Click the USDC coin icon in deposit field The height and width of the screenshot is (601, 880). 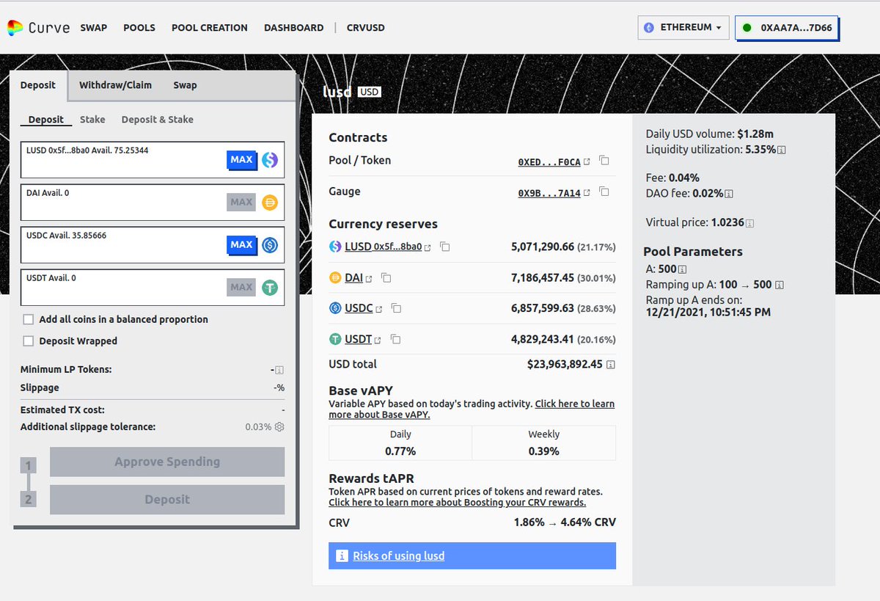[x=270, y=245]
